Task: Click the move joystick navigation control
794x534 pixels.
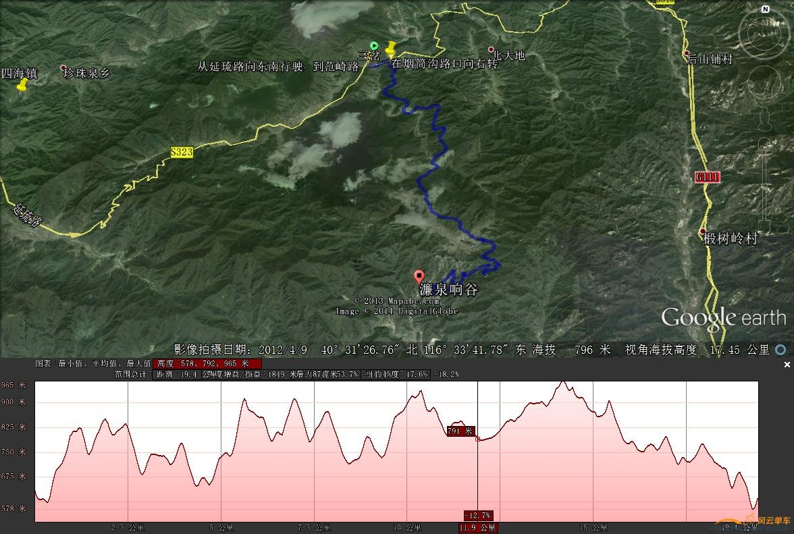Action: [x=765, y=84]
